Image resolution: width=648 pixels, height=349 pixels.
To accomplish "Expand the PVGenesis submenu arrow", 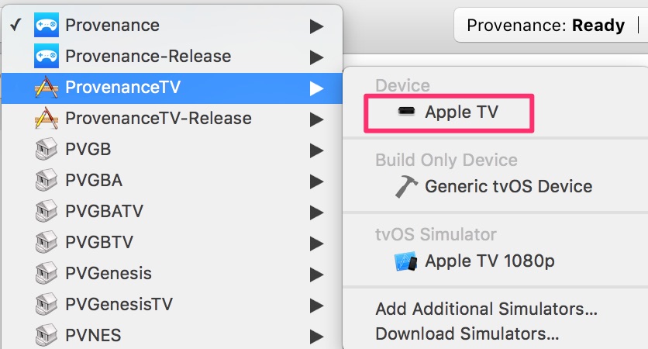I will tap(316, 274).
